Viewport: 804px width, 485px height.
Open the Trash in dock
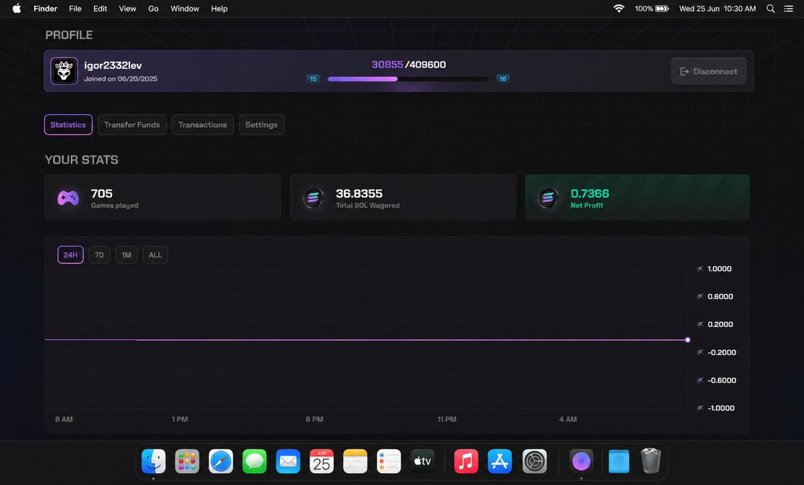pos(650,461)
